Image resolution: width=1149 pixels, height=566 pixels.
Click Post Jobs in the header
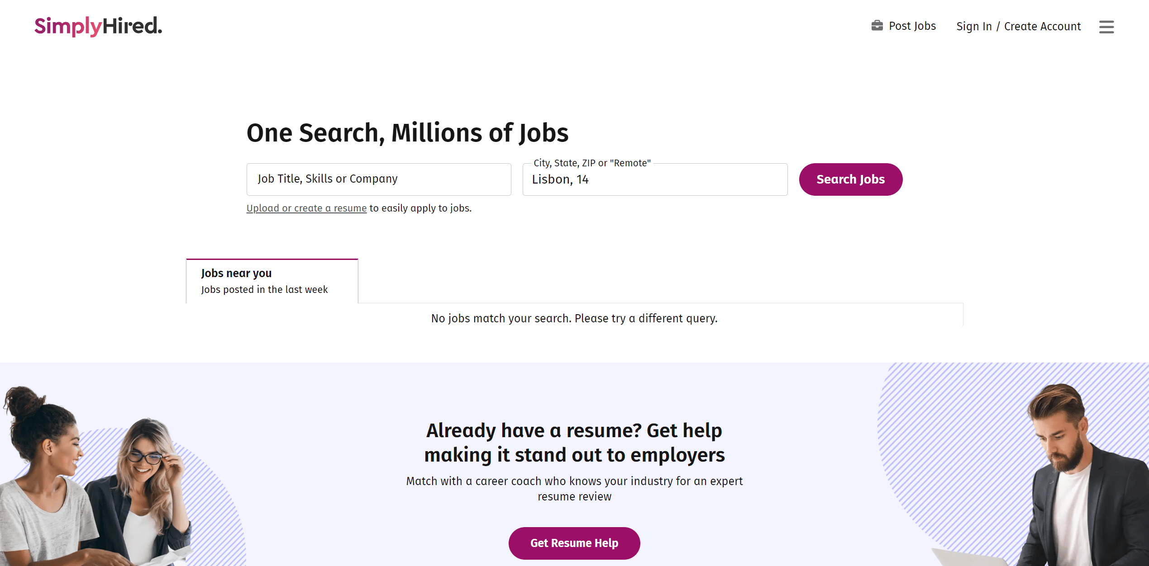coord(912,26)
